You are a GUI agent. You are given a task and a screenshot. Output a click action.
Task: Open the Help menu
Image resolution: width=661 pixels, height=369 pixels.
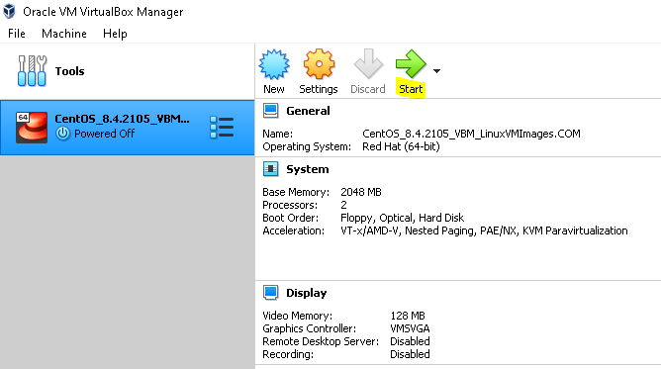click(115, 34)
